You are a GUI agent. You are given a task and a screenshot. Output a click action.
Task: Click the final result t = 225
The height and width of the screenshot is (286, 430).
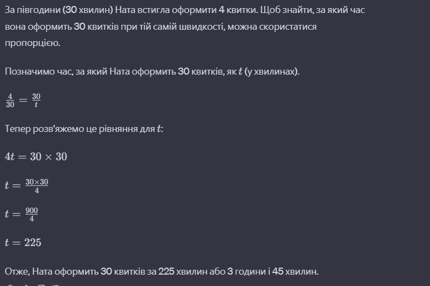click(23, 243)
